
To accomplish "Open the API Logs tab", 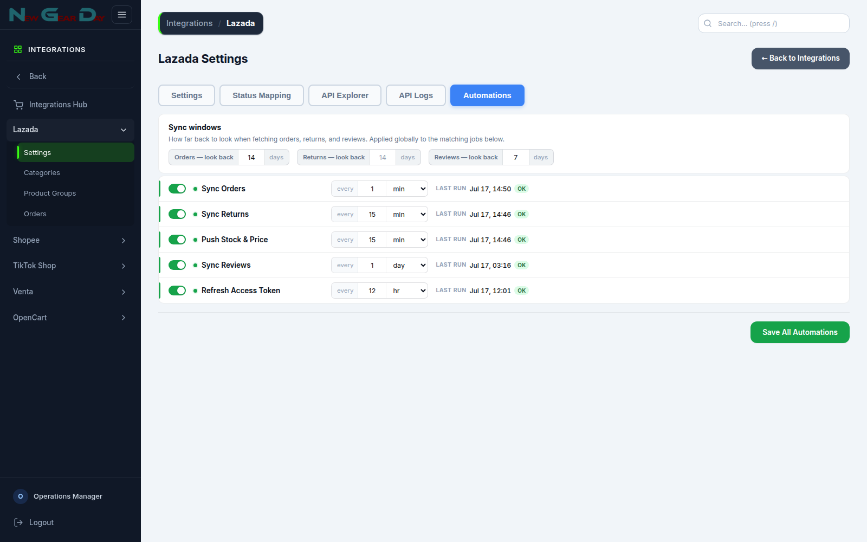I will [x=416, y=95].
